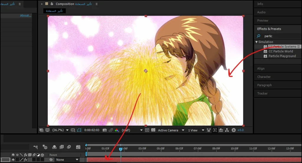The image size is (302, 163).
Task: Toggle Hide Shy Layers button in timeline
Action: (54, 147)
